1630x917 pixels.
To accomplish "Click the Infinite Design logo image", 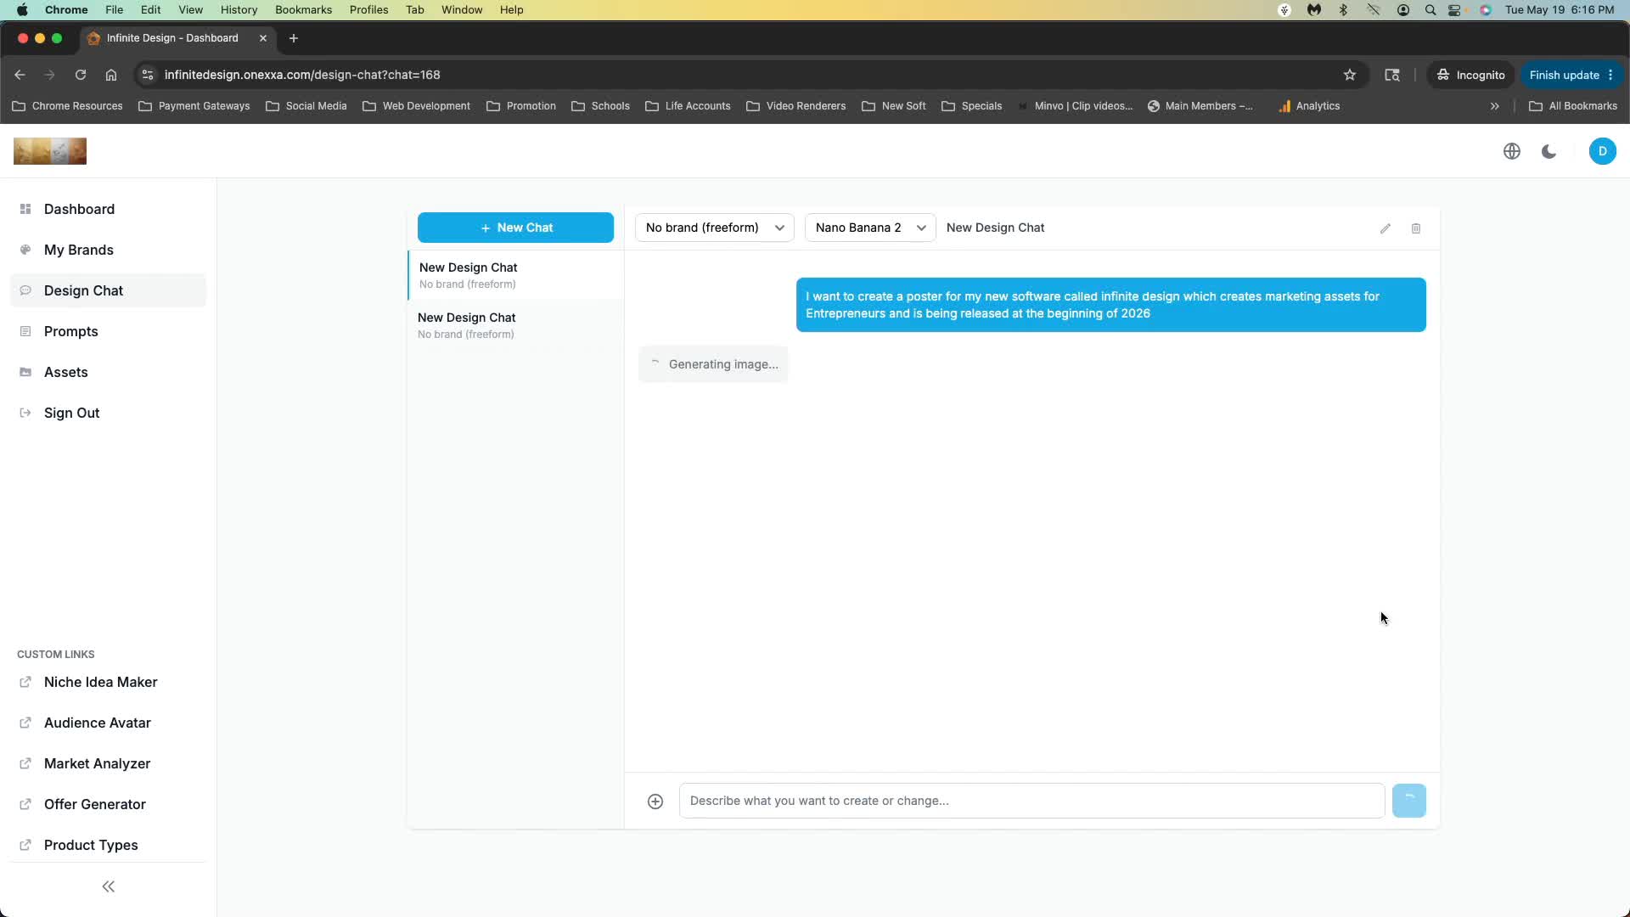I will click(x=50, y=151).
